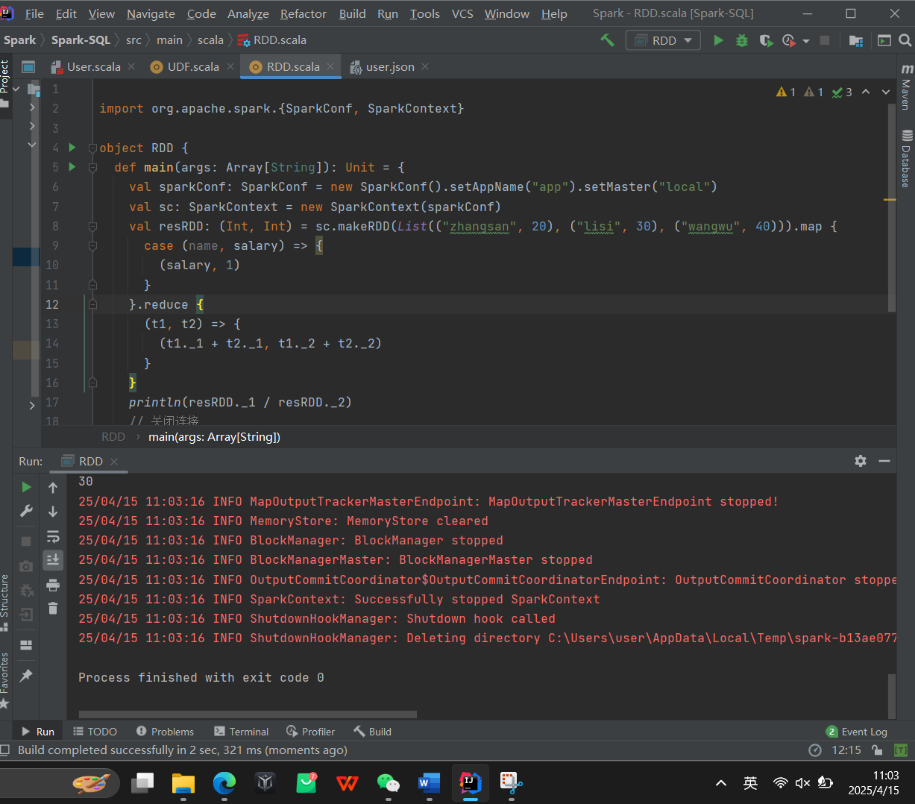Viewport: 915px width, 804px height.
Task: Click the run gutter arrow beside def main
Action: click(x=72, y=167)
